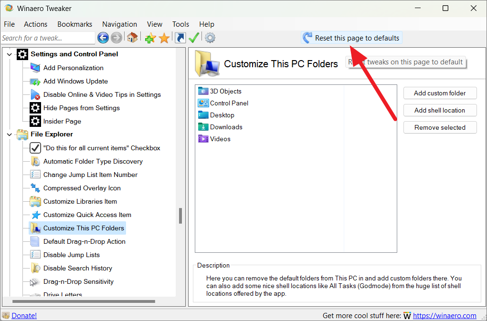Click the tree vertical scrollbar thumb

pos(180,216)
